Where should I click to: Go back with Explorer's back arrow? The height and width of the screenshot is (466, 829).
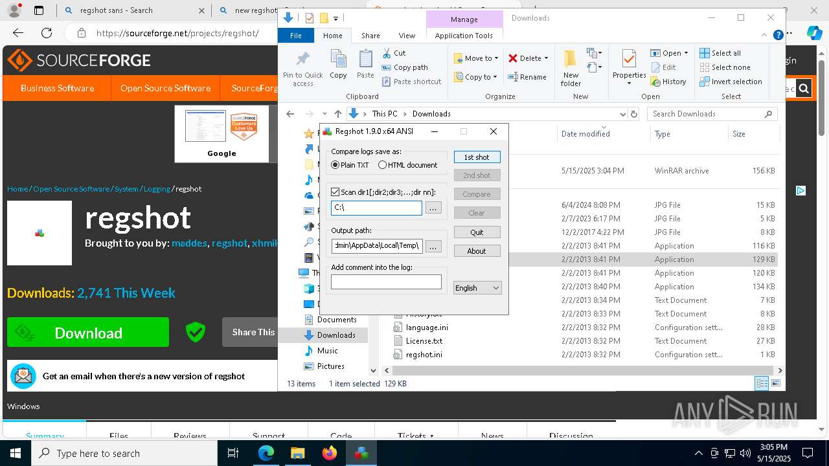pyautogui.click(x=290, y=114)
